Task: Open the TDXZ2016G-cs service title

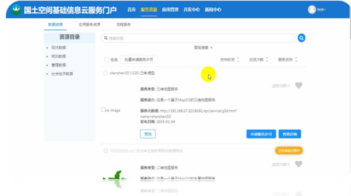Action: tap(146, 151)
